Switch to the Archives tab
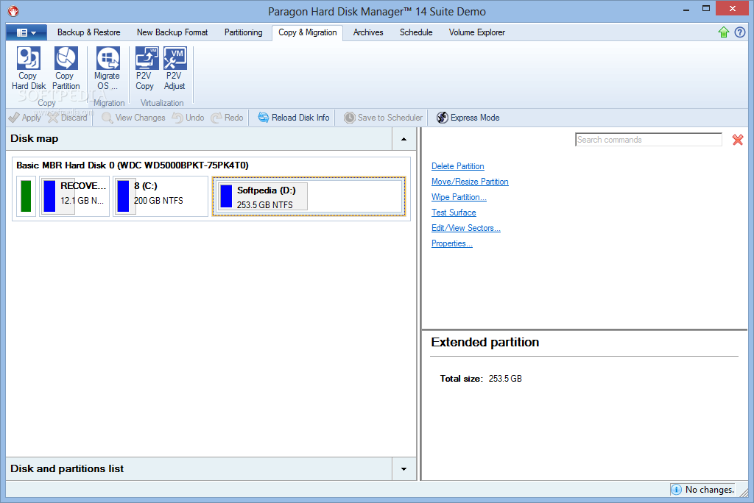The height and width of the screenshot is (503, 754). point(368,32)
